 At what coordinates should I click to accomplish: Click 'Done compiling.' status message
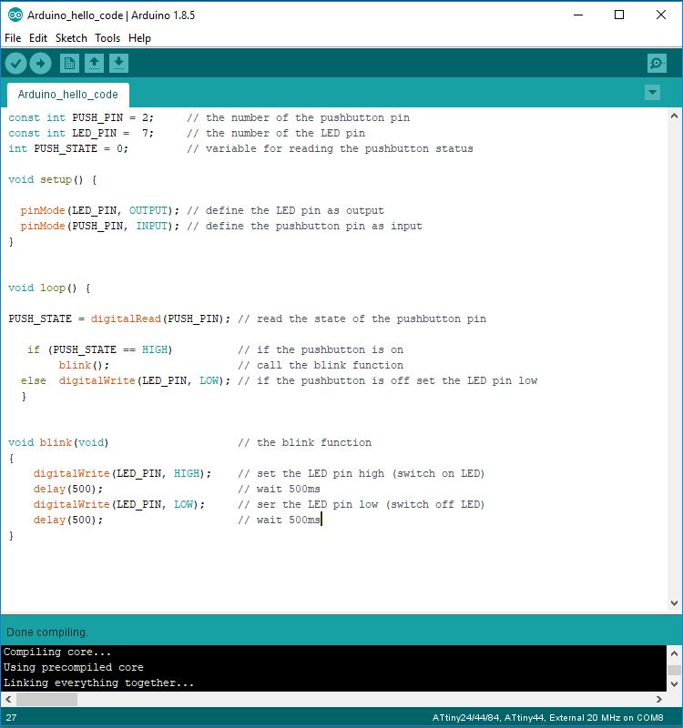coord(47,632)
